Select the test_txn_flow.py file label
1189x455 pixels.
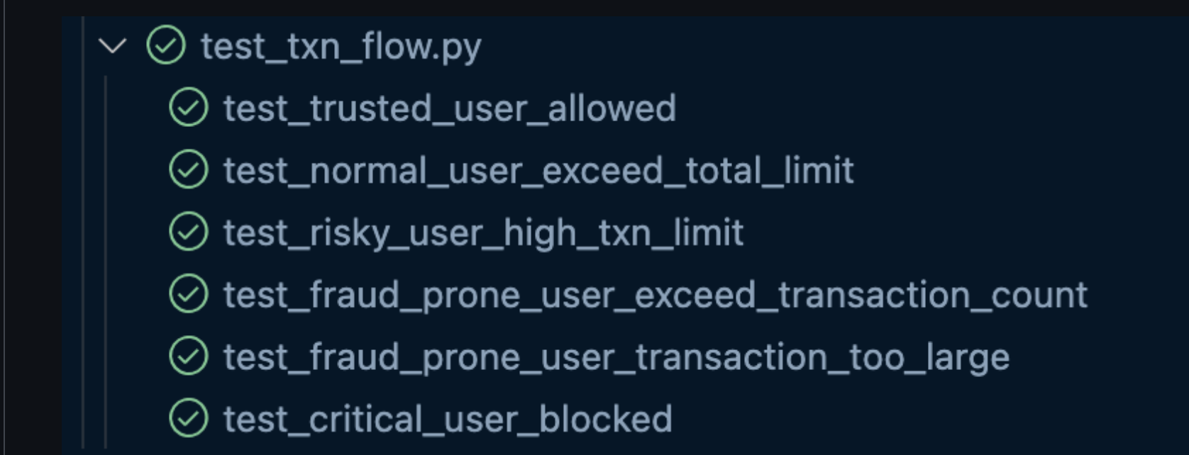click(x=341, y=47)
